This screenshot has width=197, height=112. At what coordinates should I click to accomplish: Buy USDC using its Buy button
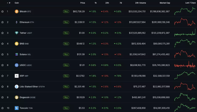[66, 65]
